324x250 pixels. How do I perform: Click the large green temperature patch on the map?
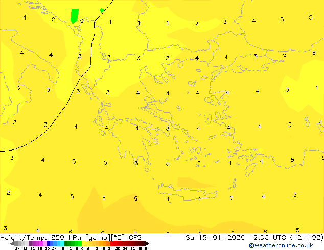(75, 16)
